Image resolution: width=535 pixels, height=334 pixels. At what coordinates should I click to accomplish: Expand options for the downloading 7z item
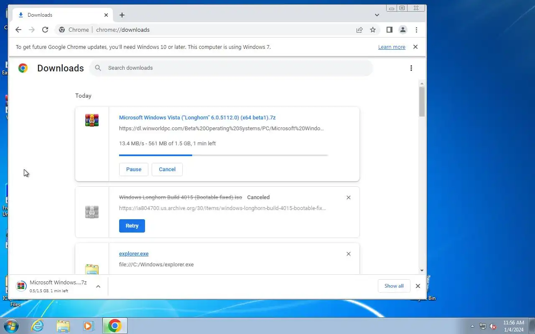tap(98, 286)
